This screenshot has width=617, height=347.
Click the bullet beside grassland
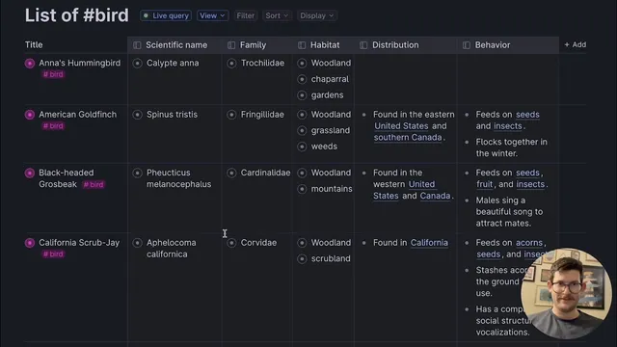302,130
